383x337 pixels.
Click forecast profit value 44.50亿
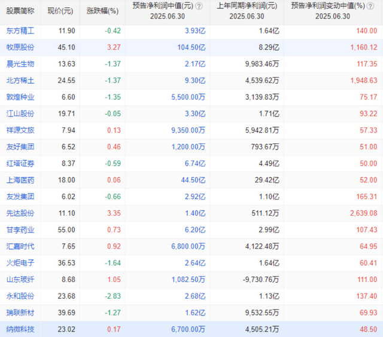tap(193, 180)
